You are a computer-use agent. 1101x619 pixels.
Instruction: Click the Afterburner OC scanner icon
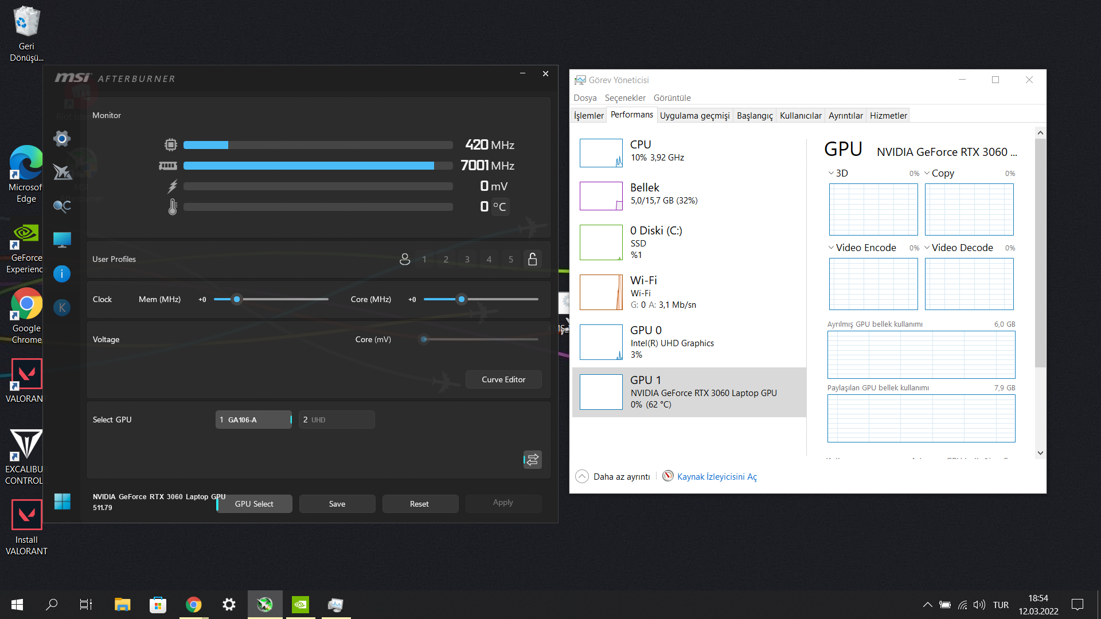62,206
